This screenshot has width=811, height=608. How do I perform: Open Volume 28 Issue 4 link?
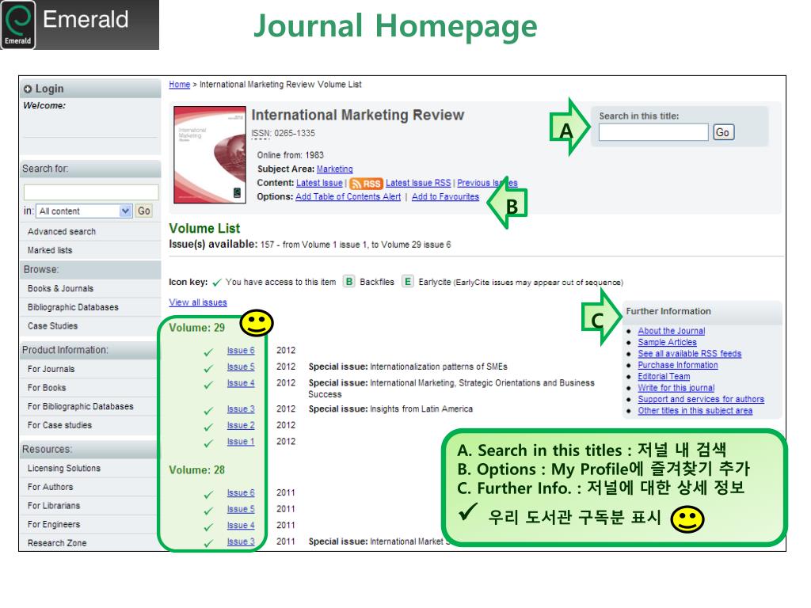coord(241,526)
